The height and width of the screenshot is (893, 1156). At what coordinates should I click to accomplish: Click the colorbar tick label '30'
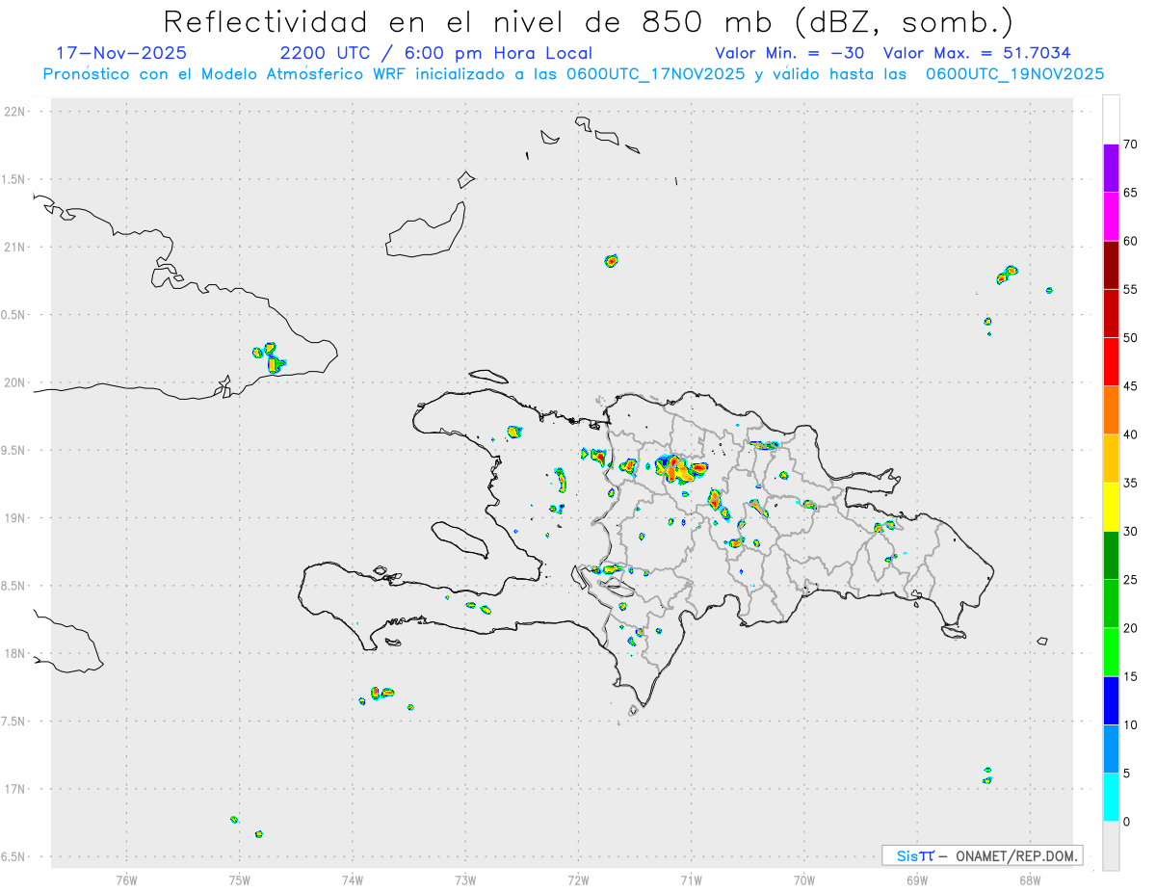pos(1130,532)
